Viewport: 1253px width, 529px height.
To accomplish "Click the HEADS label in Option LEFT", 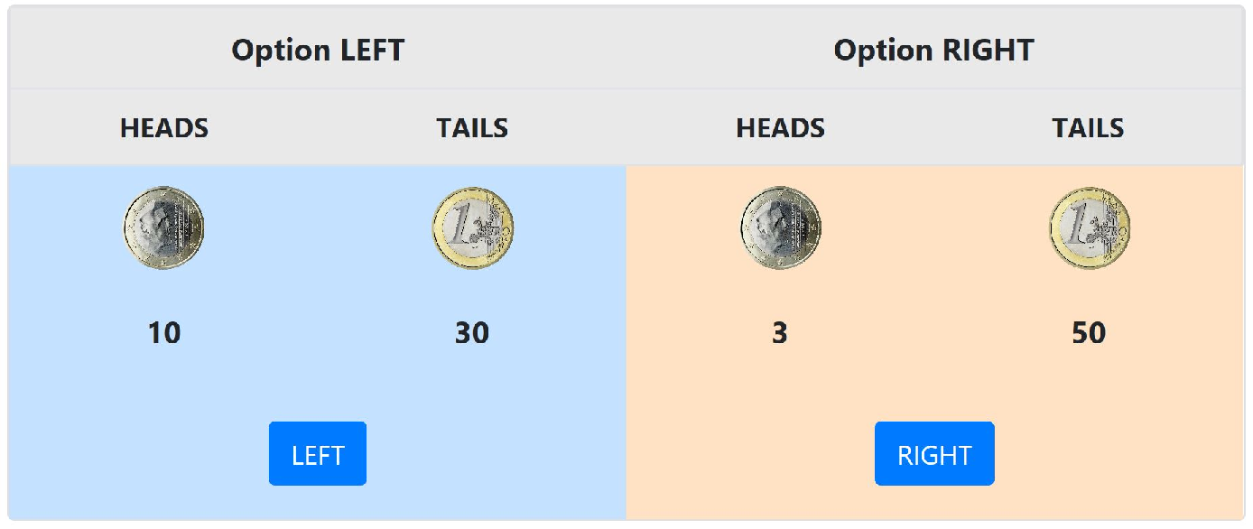I will pos(164,128).
